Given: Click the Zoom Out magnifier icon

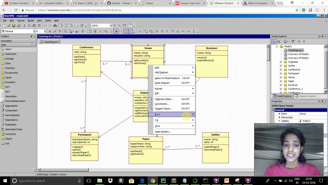Looking at the screenshot, I should point(119,26).
